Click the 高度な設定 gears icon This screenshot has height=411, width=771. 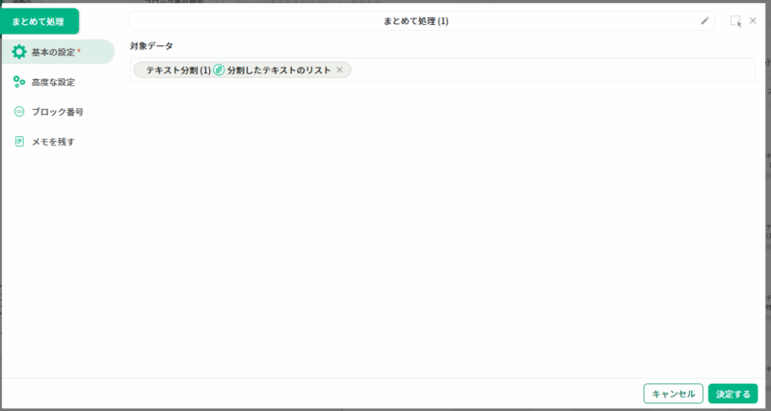coord(19,82)
